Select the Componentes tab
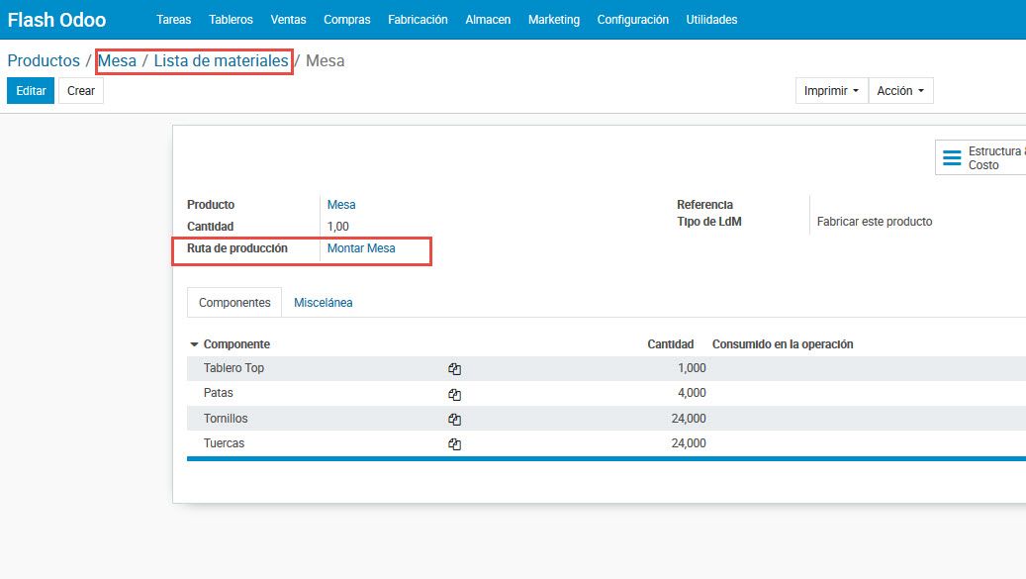The height and width of the screenshot is (579, 1026). pos(234,303)
